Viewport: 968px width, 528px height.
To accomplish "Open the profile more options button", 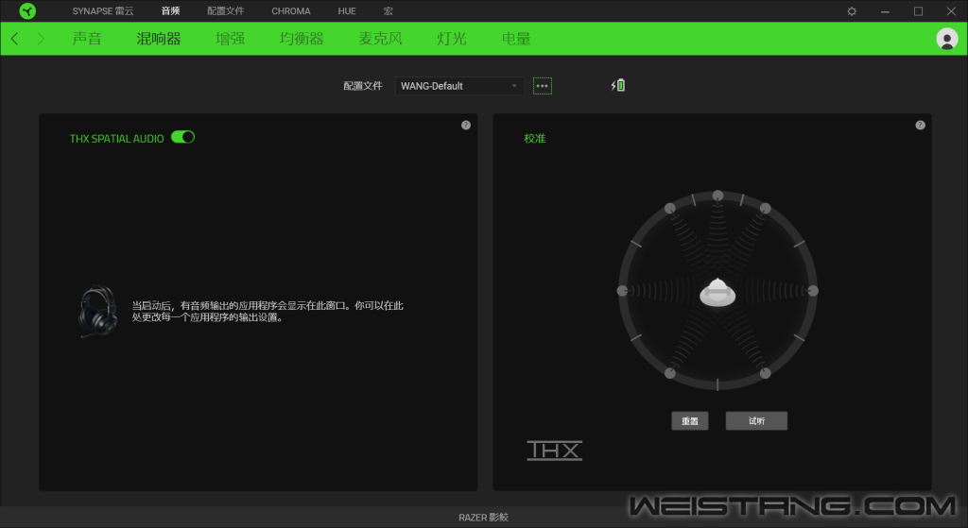I will (542, 86).
